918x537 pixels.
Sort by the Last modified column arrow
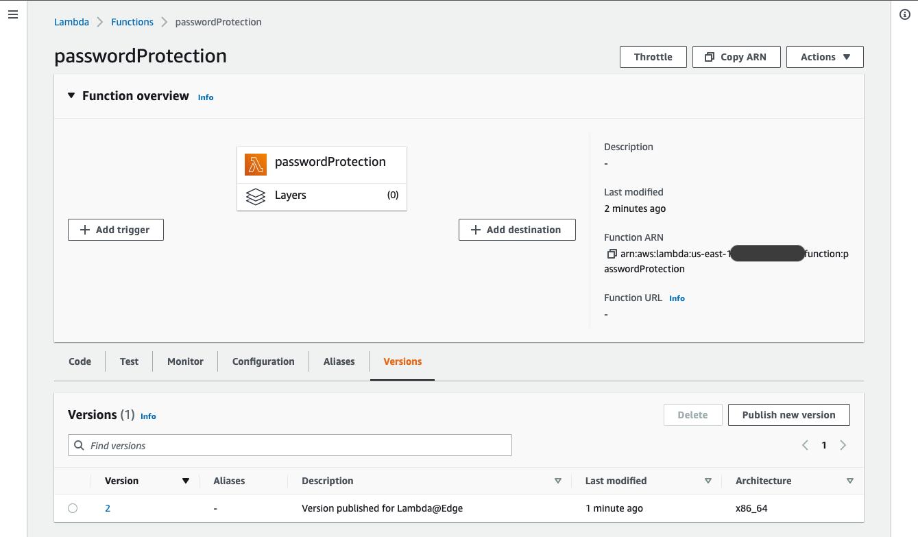(x=708, y=481)
